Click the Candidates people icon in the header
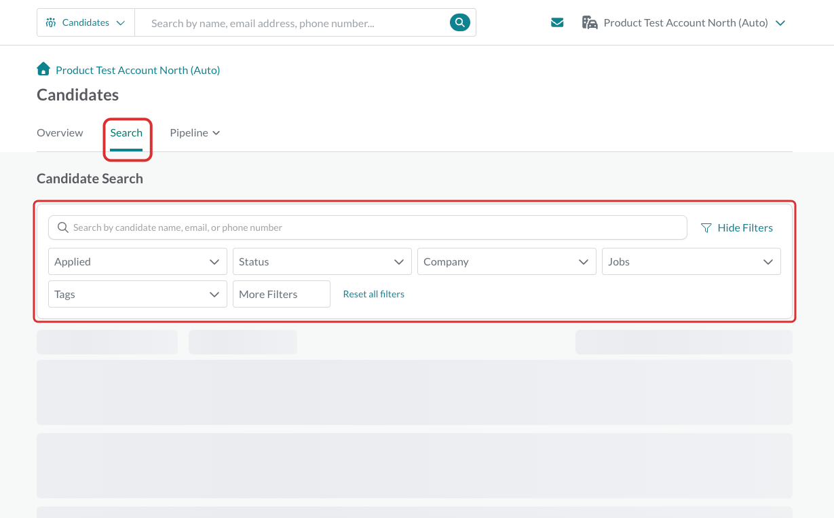 pos(51,22)
